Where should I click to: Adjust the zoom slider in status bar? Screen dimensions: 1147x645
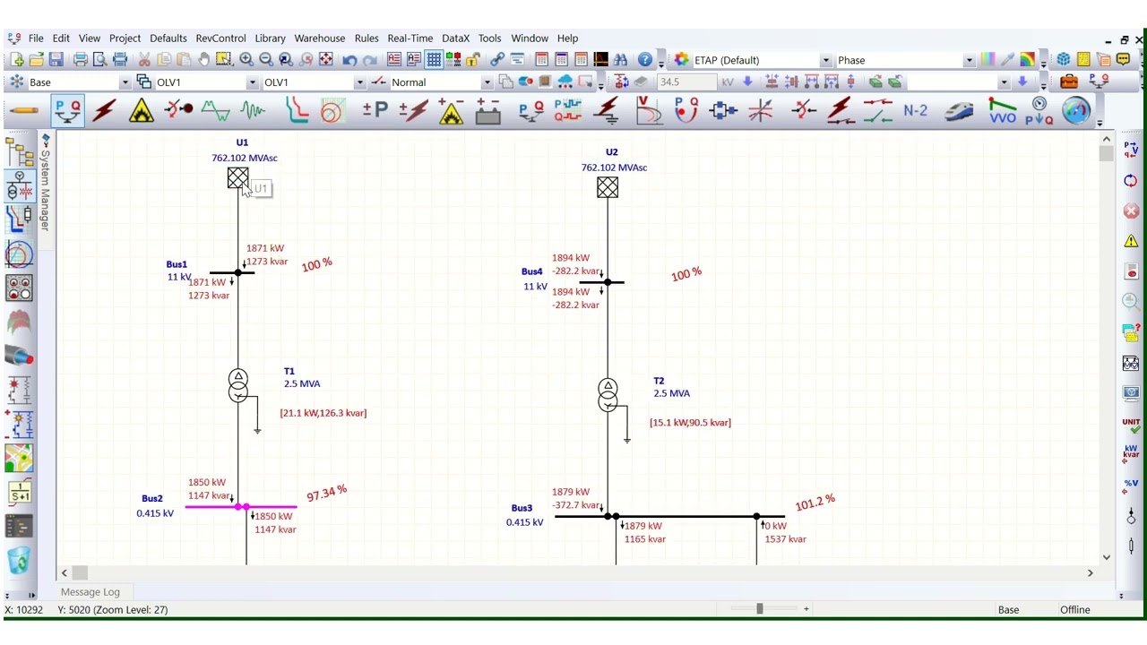point(759,609)
